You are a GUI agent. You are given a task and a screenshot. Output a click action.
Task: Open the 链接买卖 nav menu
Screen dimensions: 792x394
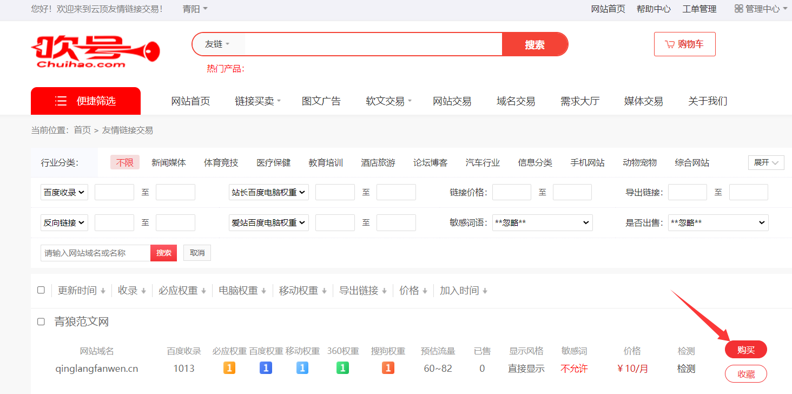(258, 101)
